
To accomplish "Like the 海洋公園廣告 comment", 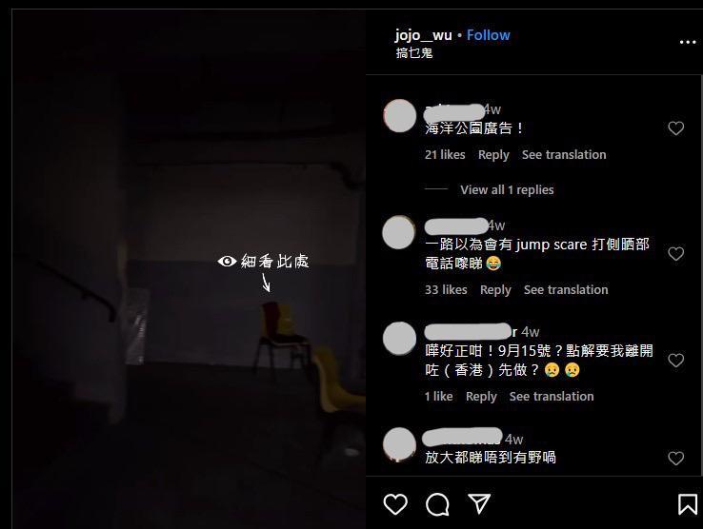I will [675, 128].
